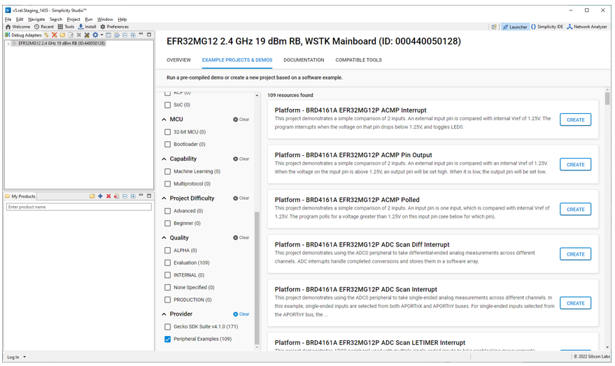Switch to the Compatible Tools tab

tap(358, 60)
